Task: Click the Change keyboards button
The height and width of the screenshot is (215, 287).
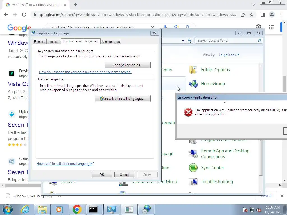Action: pos(128,65)
